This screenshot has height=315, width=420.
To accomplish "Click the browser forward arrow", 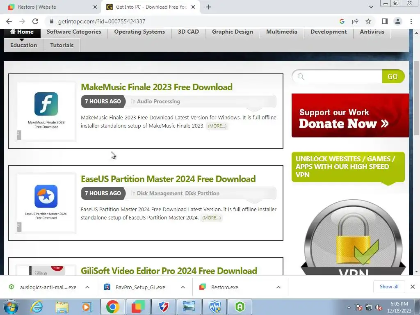I will click(x=22, y=21).
